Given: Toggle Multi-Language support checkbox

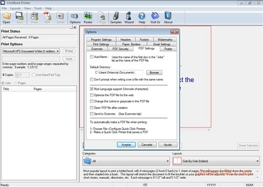Looking at the screenshot, I should 92,89.
